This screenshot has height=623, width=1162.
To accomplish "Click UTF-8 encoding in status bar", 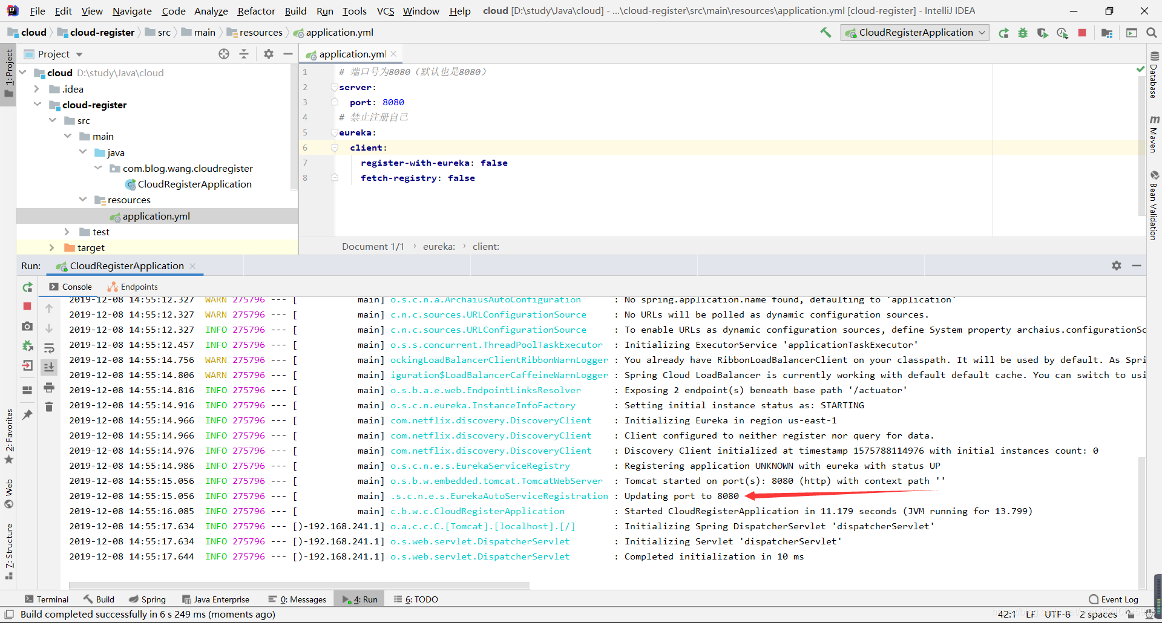I will point(1057,615).
